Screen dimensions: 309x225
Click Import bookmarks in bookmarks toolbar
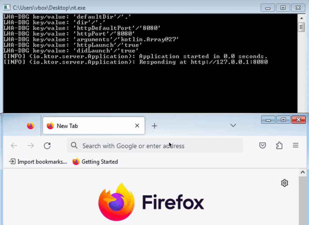[38, 162]
